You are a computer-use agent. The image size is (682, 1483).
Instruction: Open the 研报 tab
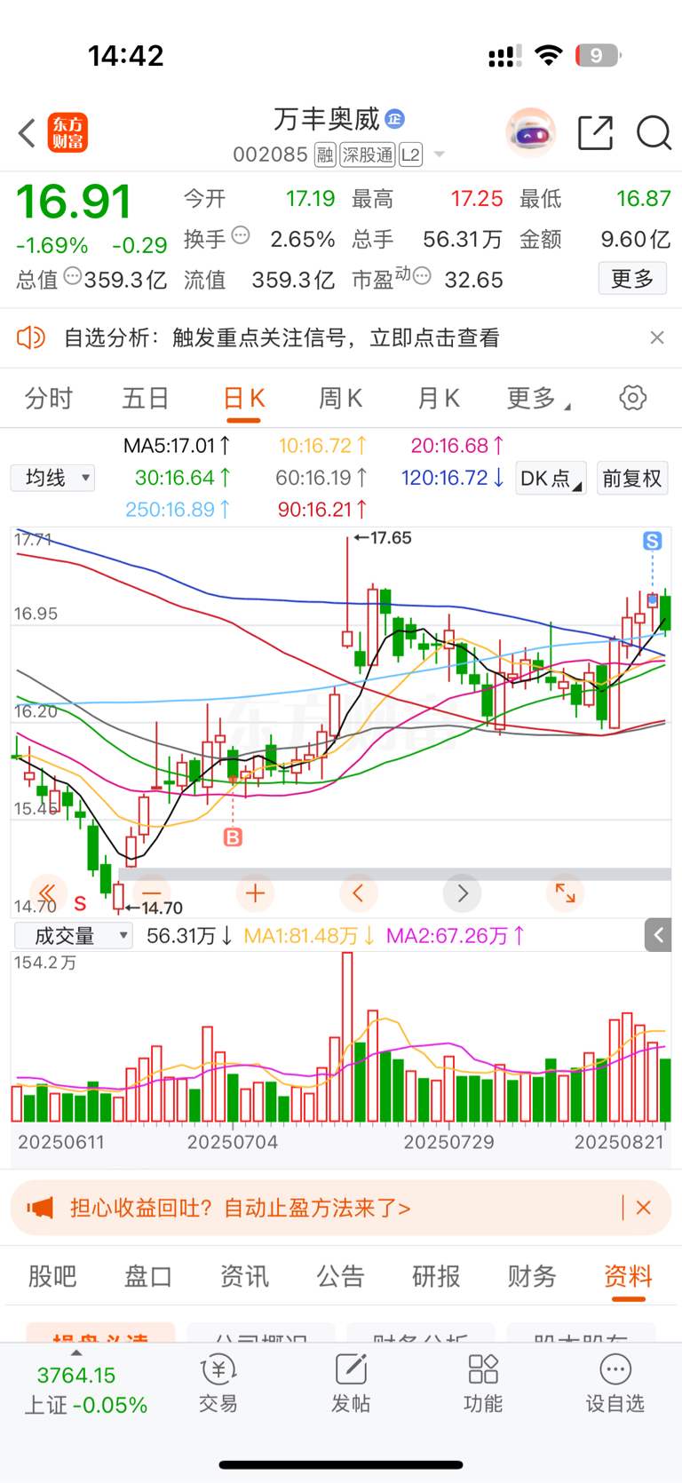[x=436, y=1276]
